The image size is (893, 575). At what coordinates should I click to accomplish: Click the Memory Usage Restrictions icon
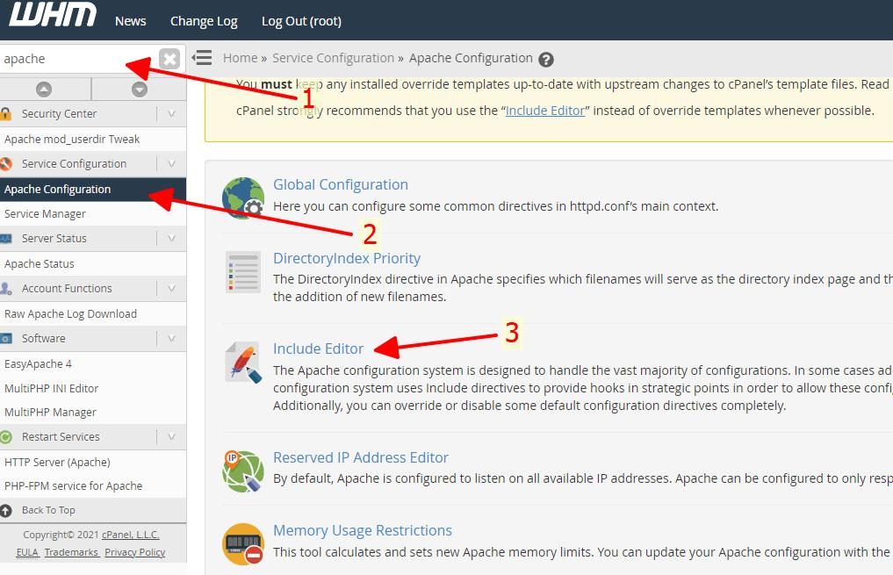[x=243, y=544]
